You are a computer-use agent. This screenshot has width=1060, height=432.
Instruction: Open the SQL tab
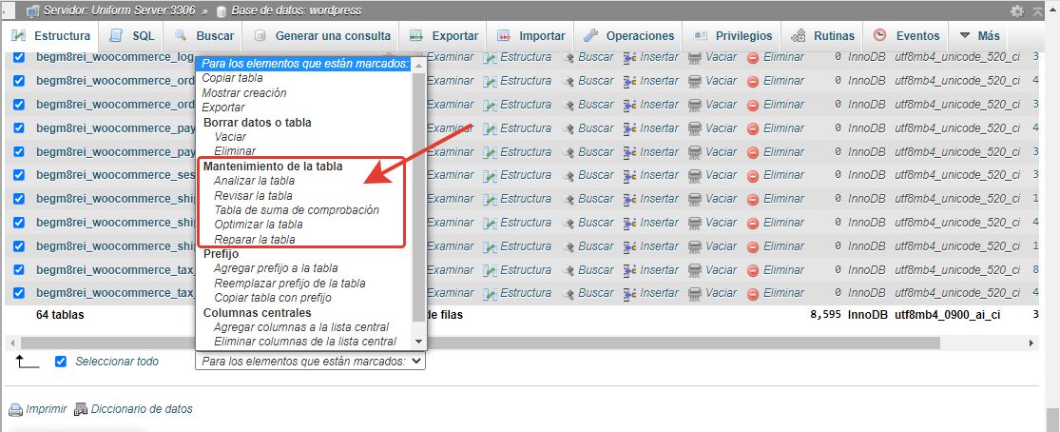132,36
